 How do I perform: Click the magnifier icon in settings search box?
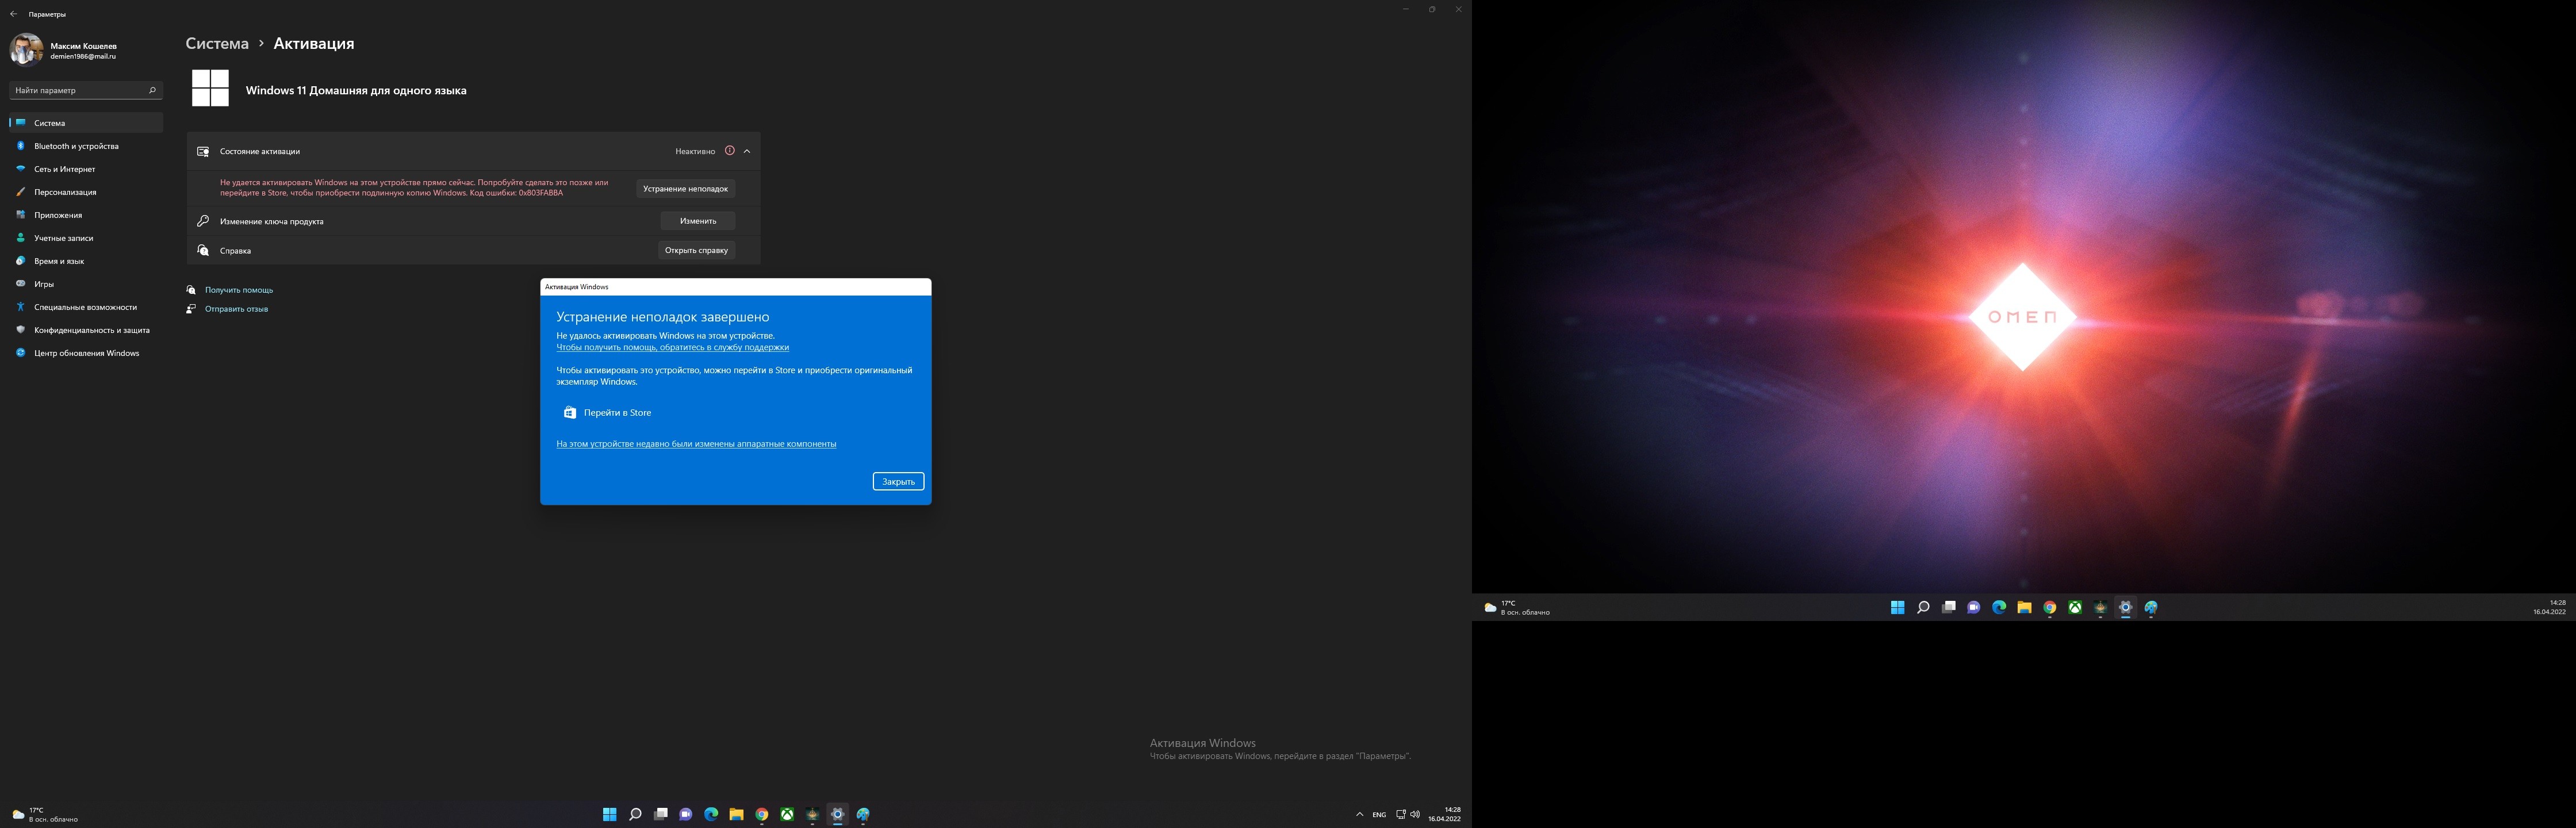coord(152,90)
